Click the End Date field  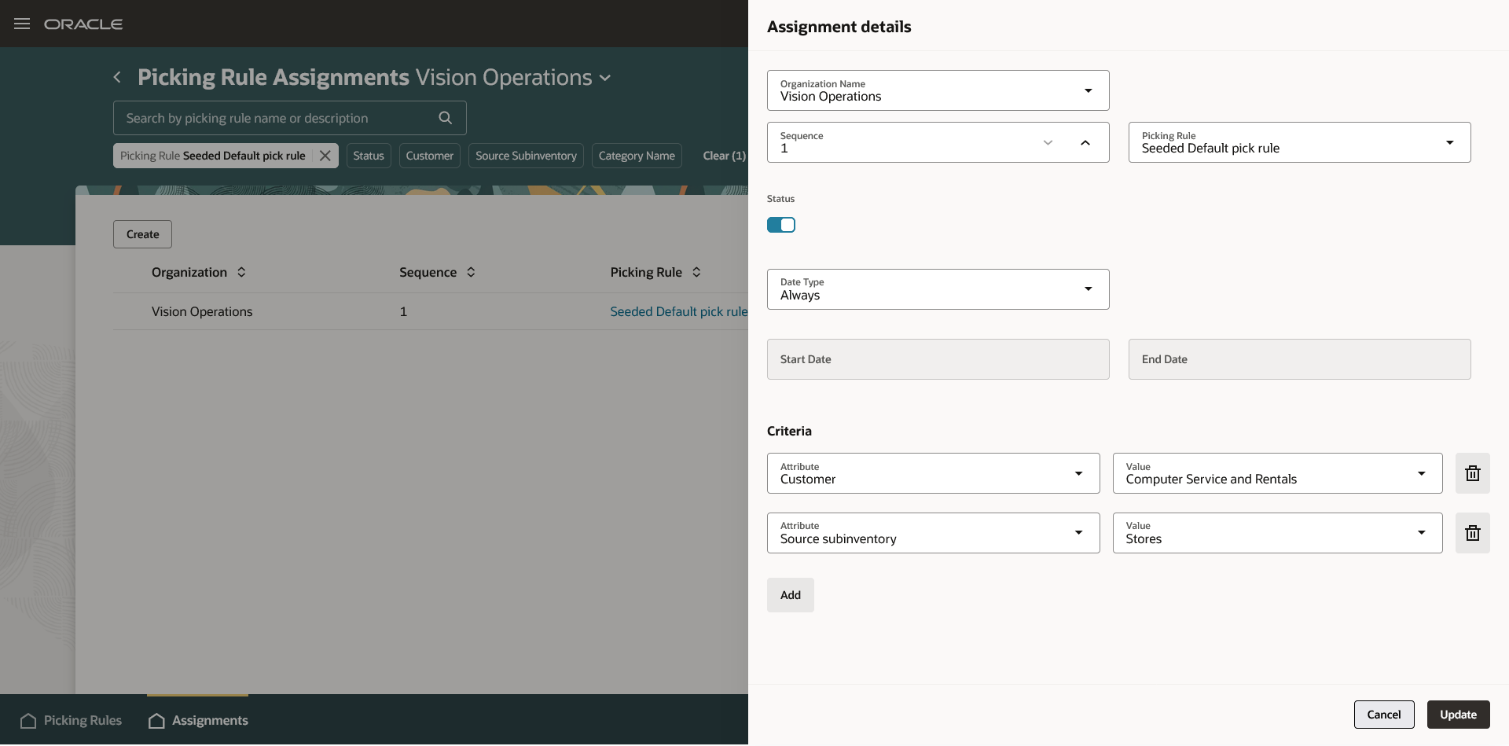pos(1300,359)
